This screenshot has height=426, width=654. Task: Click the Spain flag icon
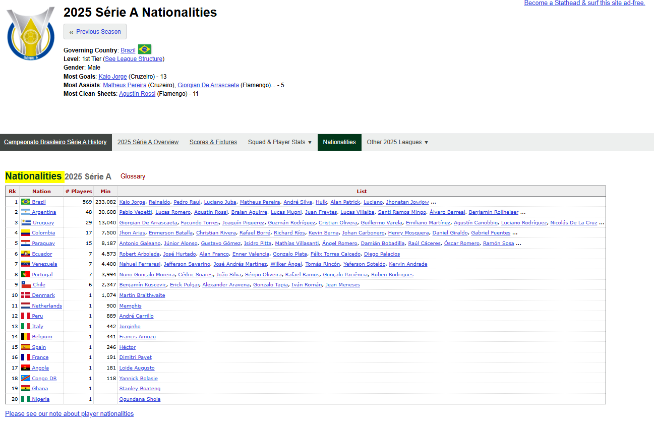pos(26,347)
